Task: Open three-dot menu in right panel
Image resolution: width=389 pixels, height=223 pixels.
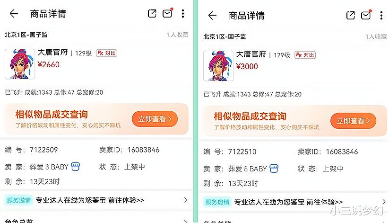Action: [x=381, y=16]
